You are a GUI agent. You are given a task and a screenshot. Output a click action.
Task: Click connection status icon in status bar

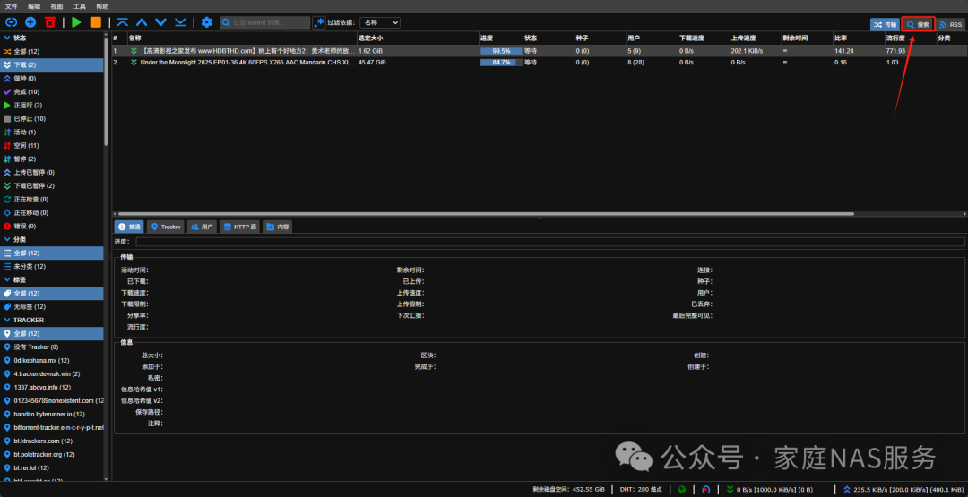tap(682, 490)
